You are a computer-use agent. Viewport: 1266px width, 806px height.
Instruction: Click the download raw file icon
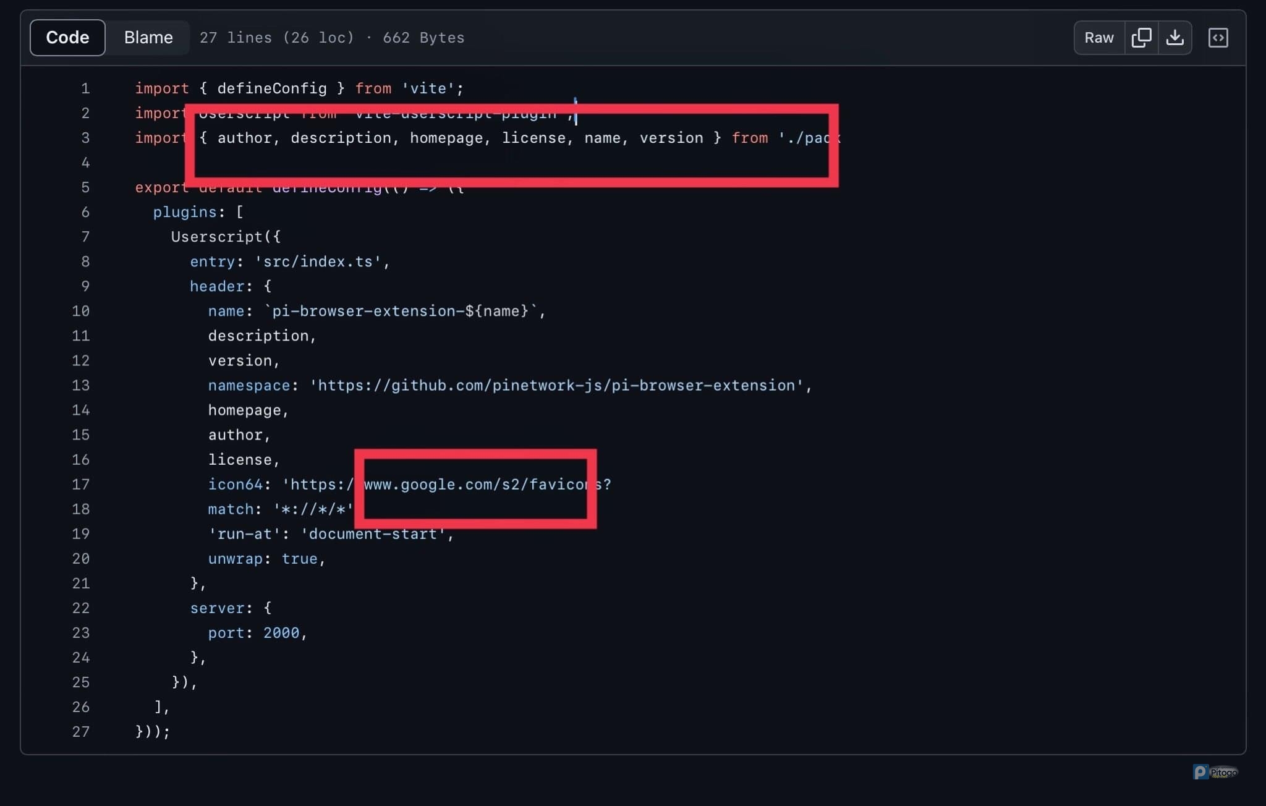click(1175, 38)
